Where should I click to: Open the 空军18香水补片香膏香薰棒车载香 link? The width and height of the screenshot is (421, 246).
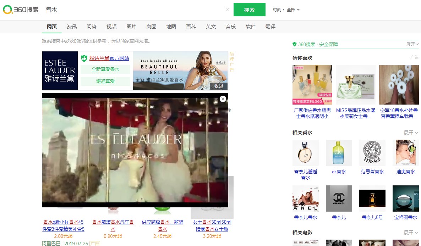[399, 113]
